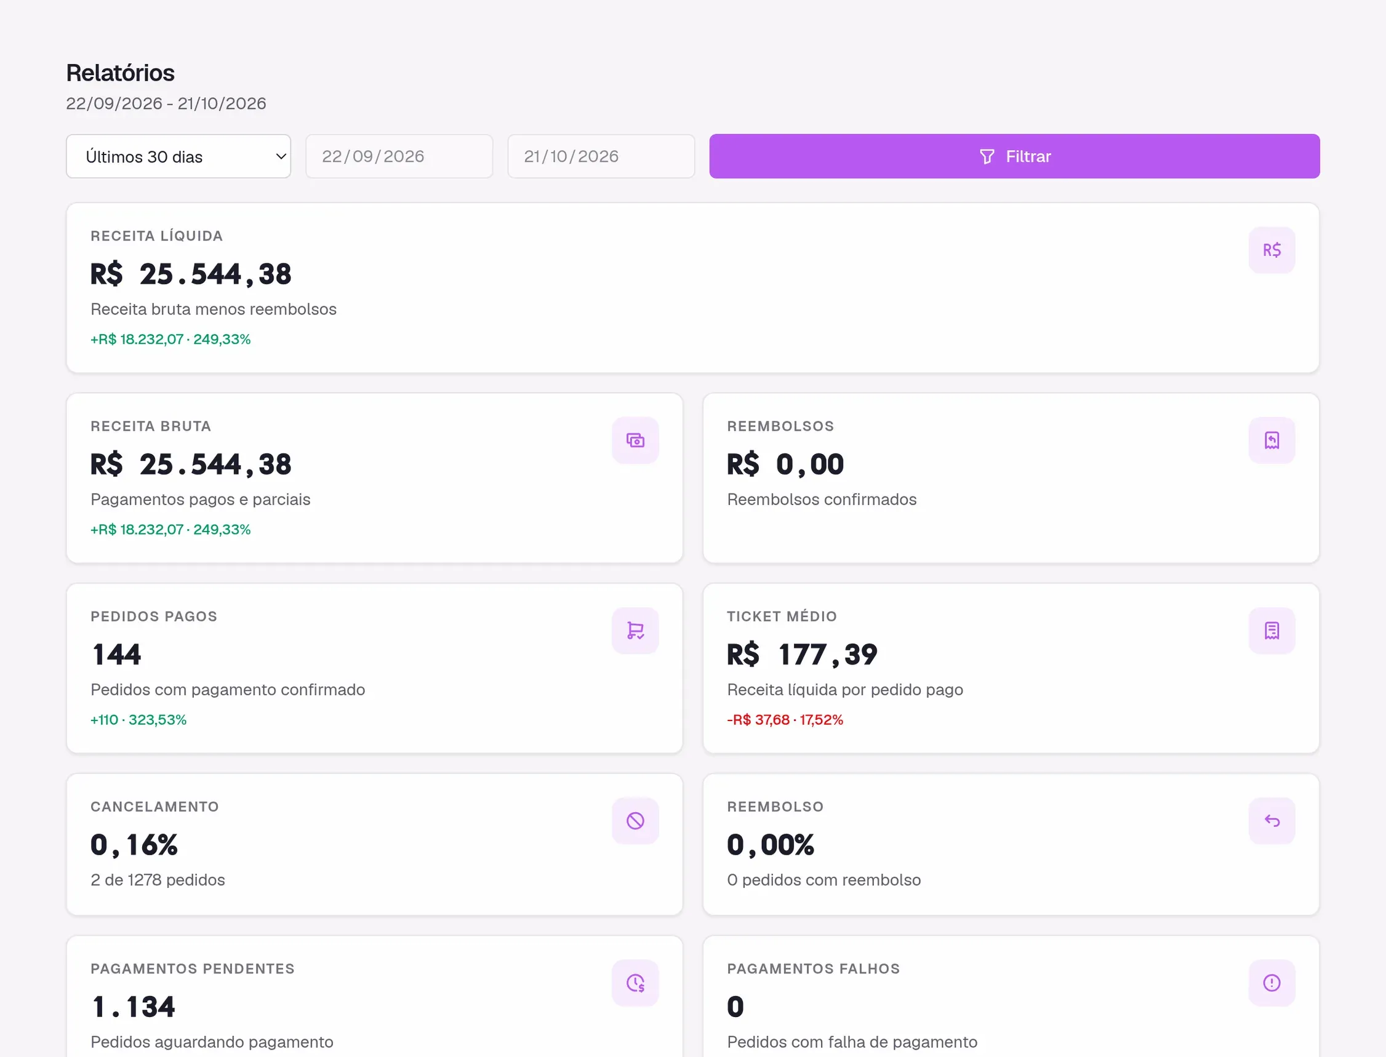The height and width of the screenshot is (1057, 1386).
Task: Click the Receita Líquida value R$ 25.544,38
Action: coord(191,274)
